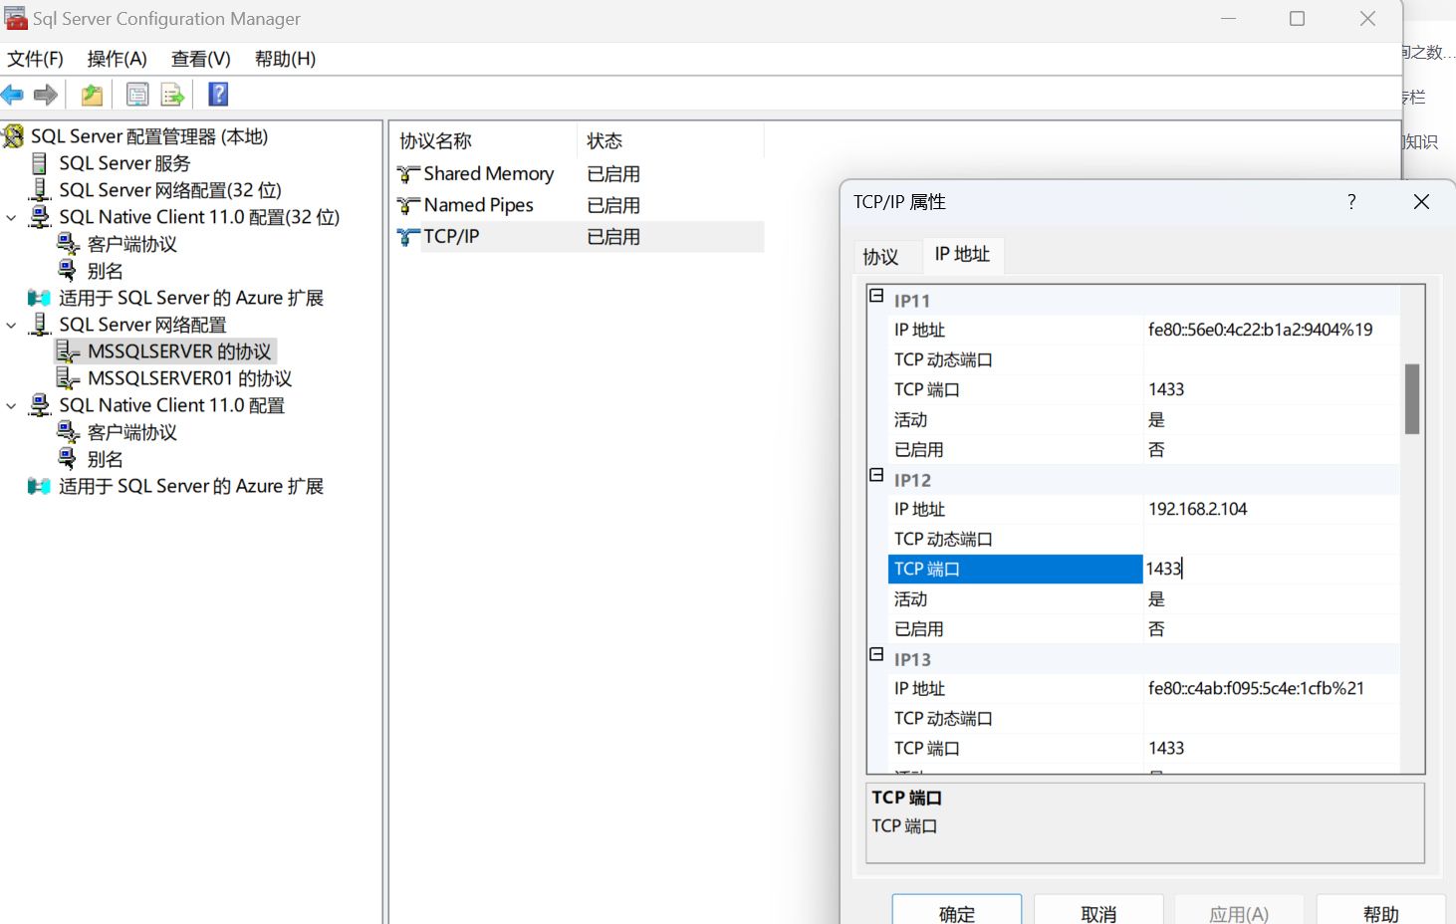Click the SQL Native Client 11.0 配置(32 位) icon
Image resolution: width=1456 pixels, height=924 pixels.
40,217
